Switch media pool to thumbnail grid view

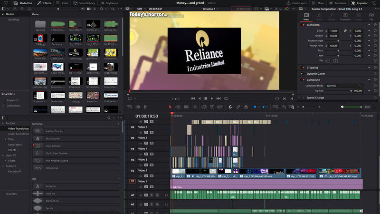(89, 9)
